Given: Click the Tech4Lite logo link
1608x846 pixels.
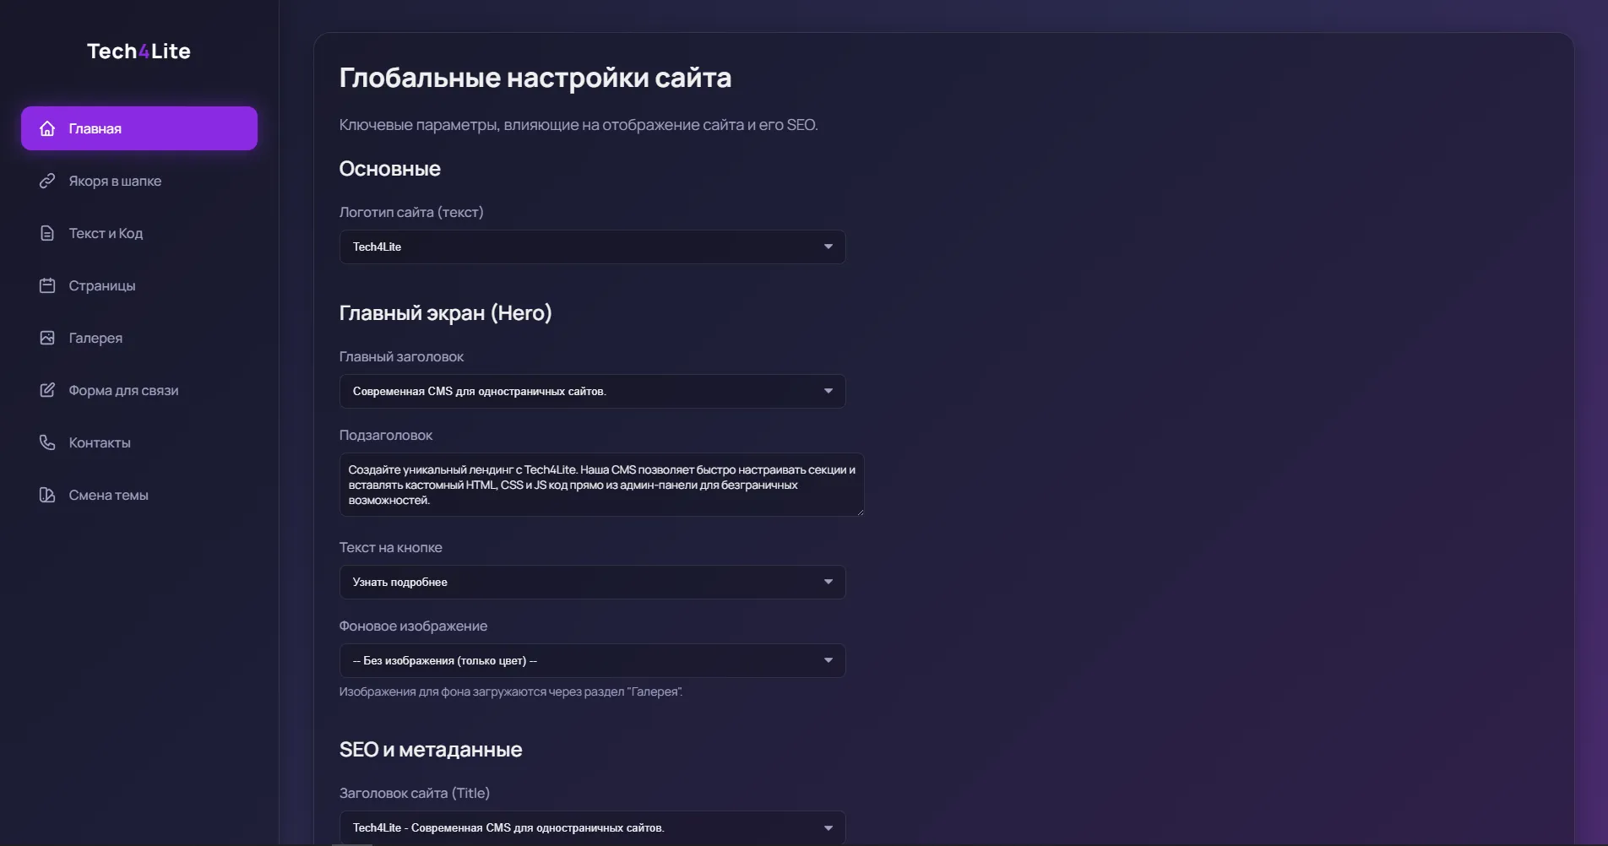Looking at the screenshot, I should click(139, 52).
